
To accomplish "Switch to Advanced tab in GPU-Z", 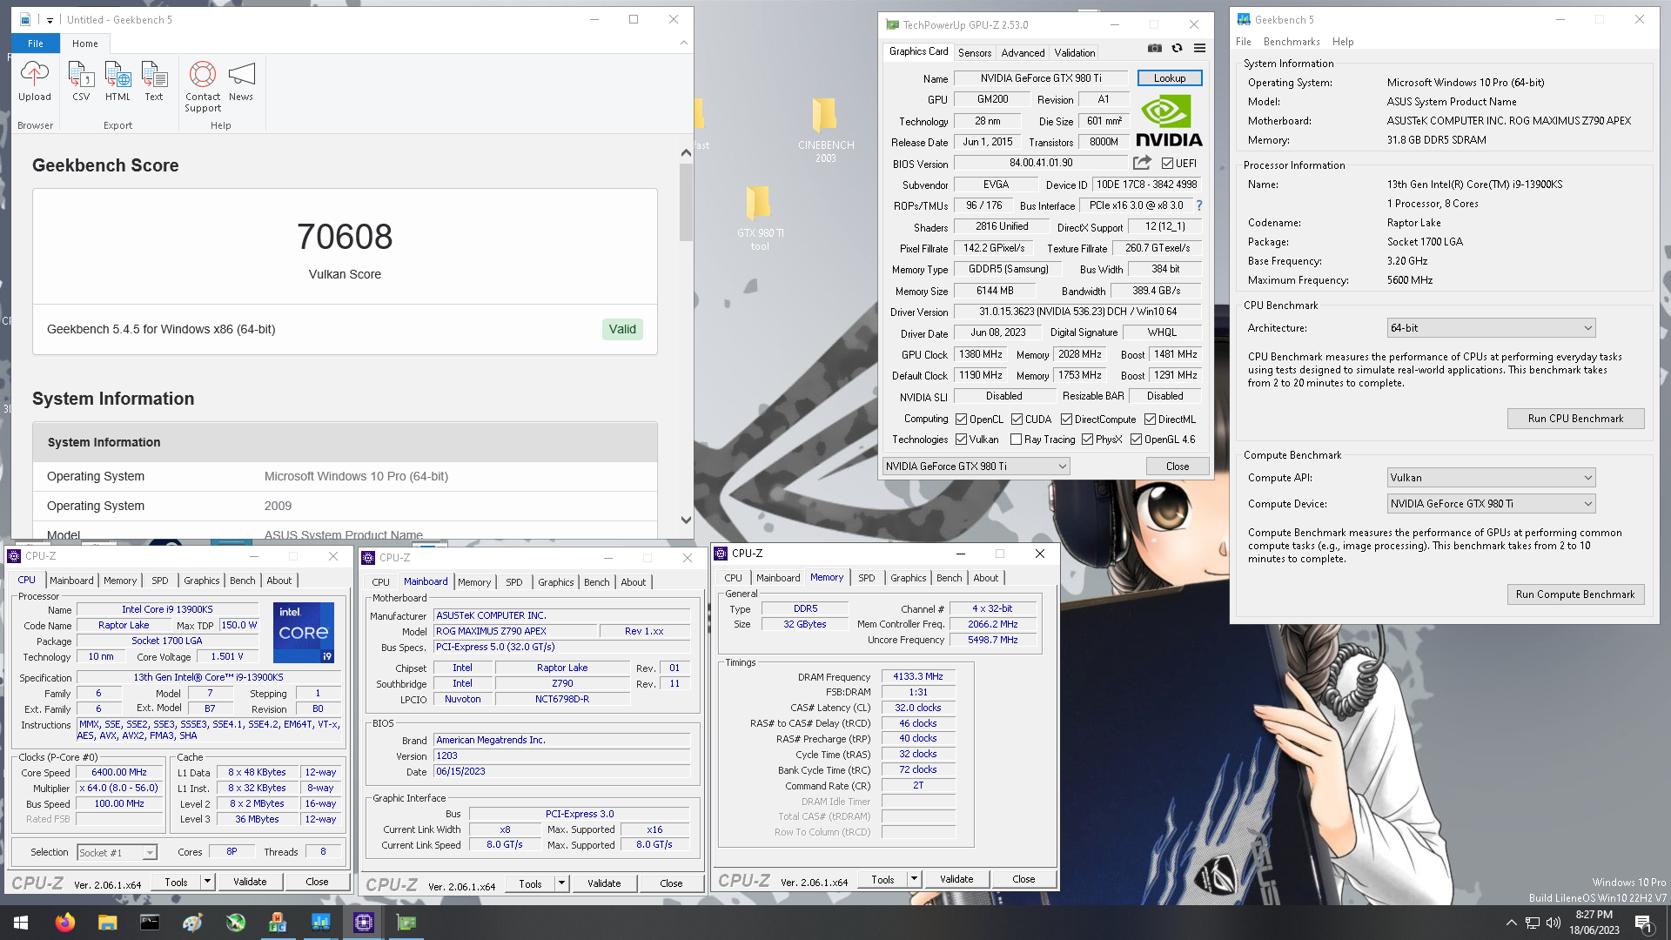I will [1023, 53].
